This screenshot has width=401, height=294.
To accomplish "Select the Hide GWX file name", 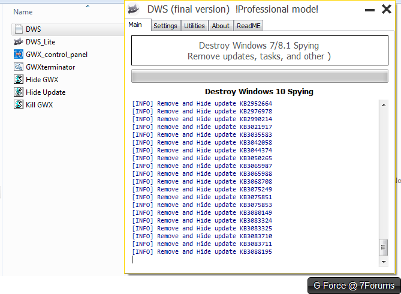I will 42,79.
